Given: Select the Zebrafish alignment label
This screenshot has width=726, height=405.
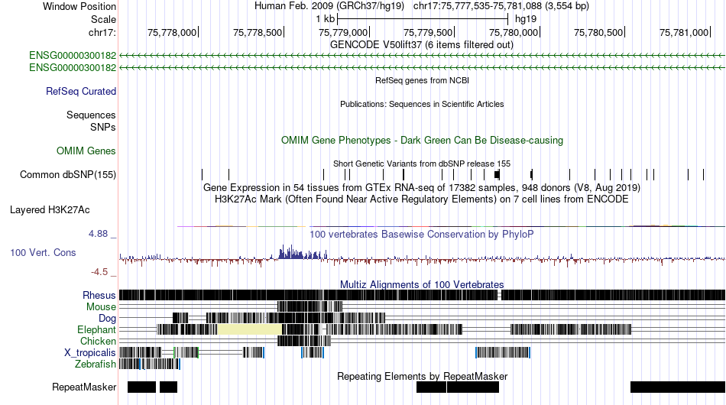Looking at the screenshot, I should point(96,364).
